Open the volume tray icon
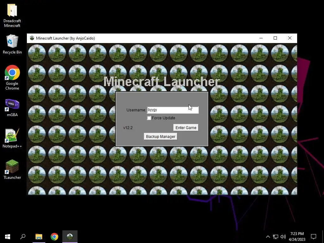Image resolution: width=324 pixels, height=243 pixels. pyautogui.click(x=283, y=237)
